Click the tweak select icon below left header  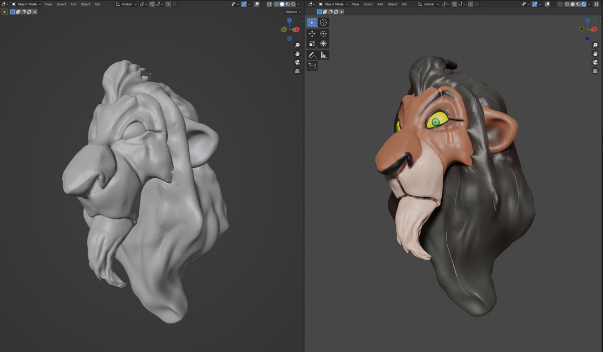[x=5, y=12]
